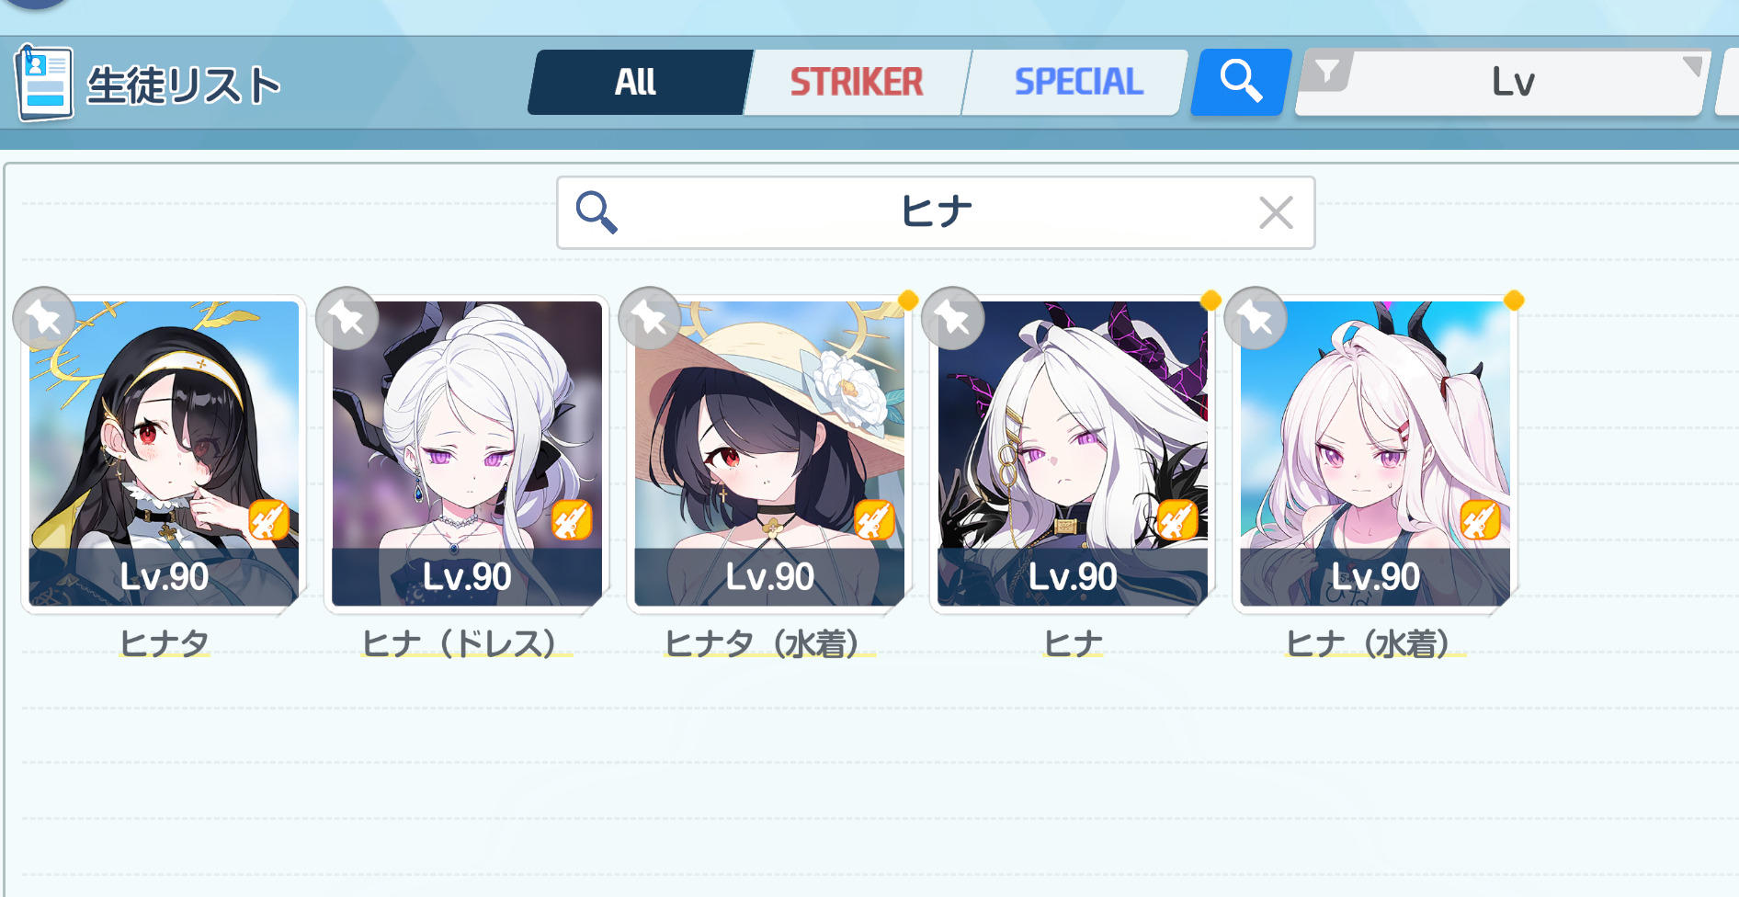Click the search field containing ヒナ
This screenshot has width=1739, height=897.
click(936, 212)
